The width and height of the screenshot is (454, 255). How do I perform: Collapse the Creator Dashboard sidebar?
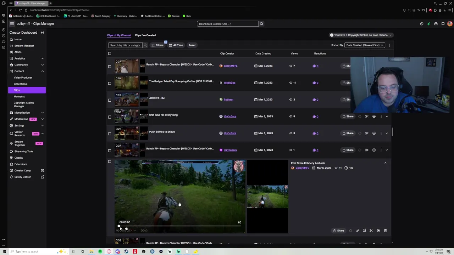coord(42,33)
